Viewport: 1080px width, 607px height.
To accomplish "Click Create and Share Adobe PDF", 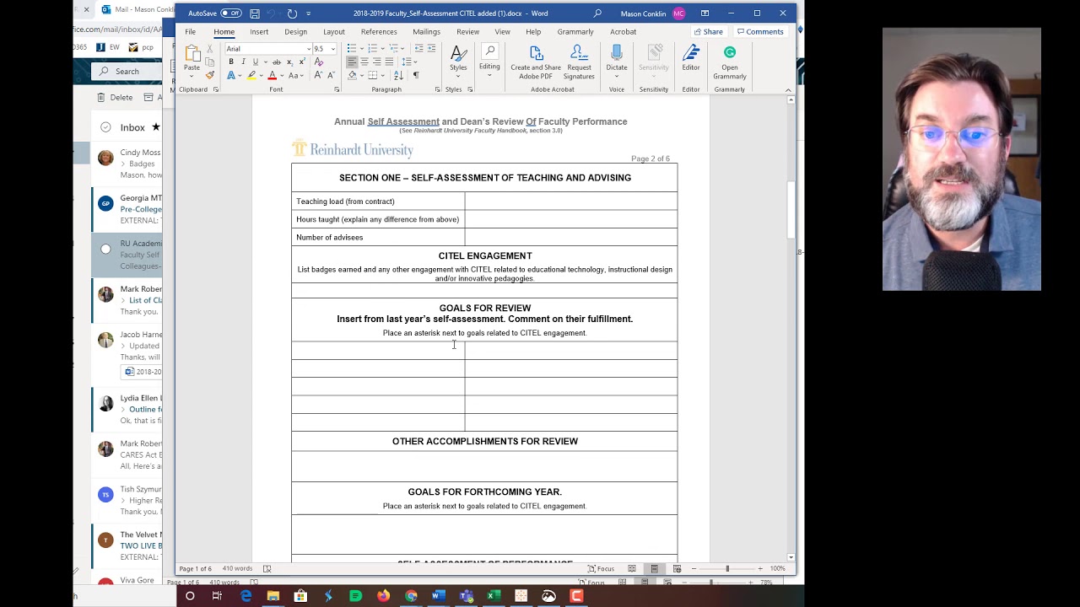I will tap(536, 62).
